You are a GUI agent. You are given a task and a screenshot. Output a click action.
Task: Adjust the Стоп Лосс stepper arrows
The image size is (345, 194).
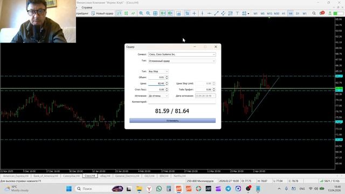[x=167, y=90]
